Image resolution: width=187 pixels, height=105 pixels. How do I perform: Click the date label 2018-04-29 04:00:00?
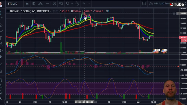[x=84, y=102]
